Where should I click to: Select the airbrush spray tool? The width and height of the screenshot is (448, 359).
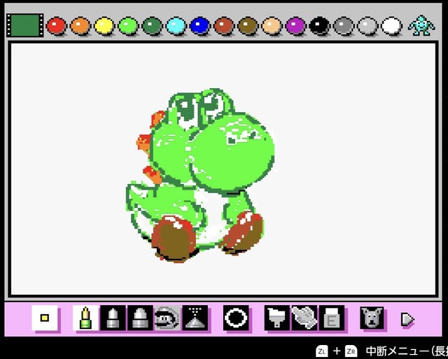point(195,318)
